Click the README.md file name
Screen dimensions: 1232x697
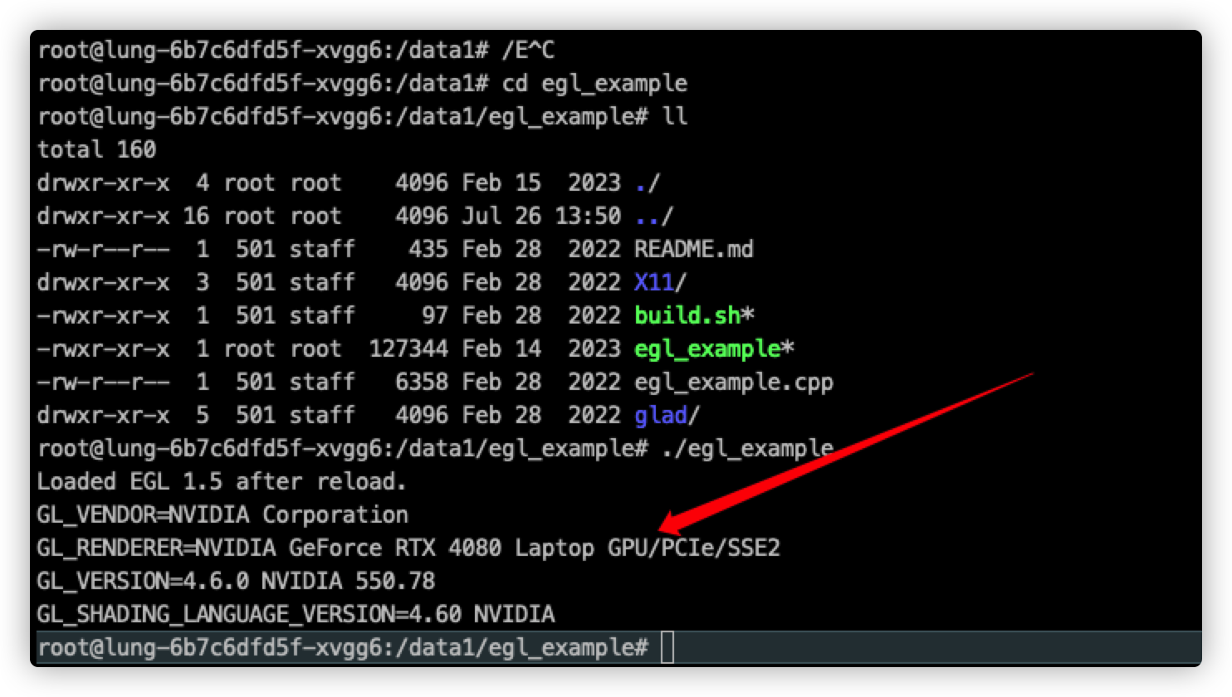tap(694, 249)
